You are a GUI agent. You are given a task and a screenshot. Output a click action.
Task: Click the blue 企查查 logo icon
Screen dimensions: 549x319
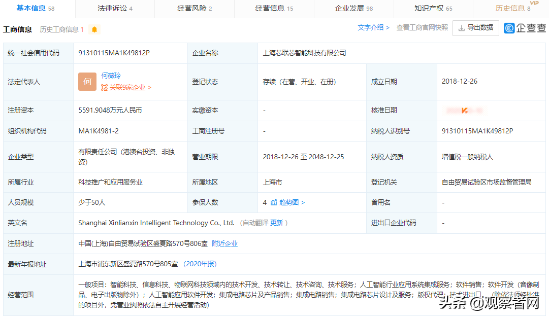click(510, 28)
